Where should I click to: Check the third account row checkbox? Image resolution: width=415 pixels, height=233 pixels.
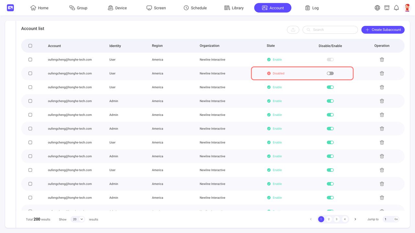30,87
